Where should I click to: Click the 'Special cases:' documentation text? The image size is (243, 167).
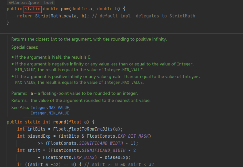click(x=25, y=47)
